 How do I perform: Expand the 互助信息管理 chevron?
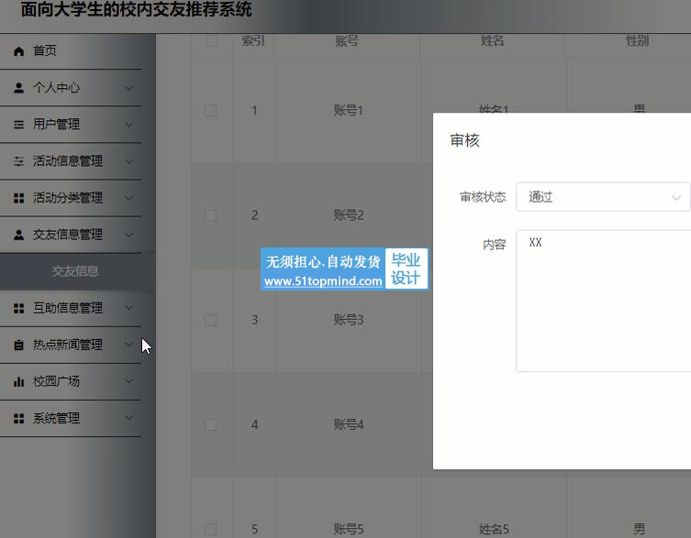click(x=128, y=307)
